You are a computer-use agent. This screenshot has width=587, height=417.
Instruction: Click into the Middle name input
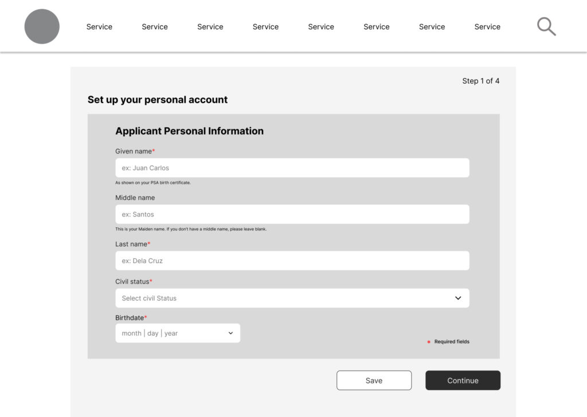tap(292, 214)
